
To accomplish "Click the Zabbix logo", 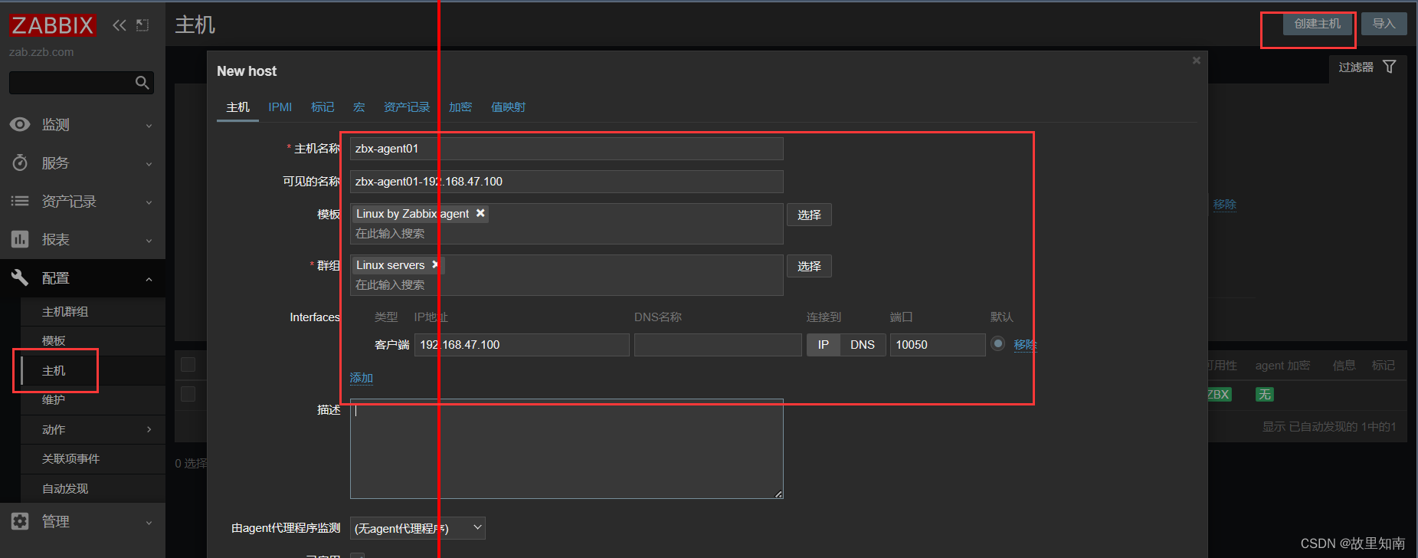I will (52, 25).
